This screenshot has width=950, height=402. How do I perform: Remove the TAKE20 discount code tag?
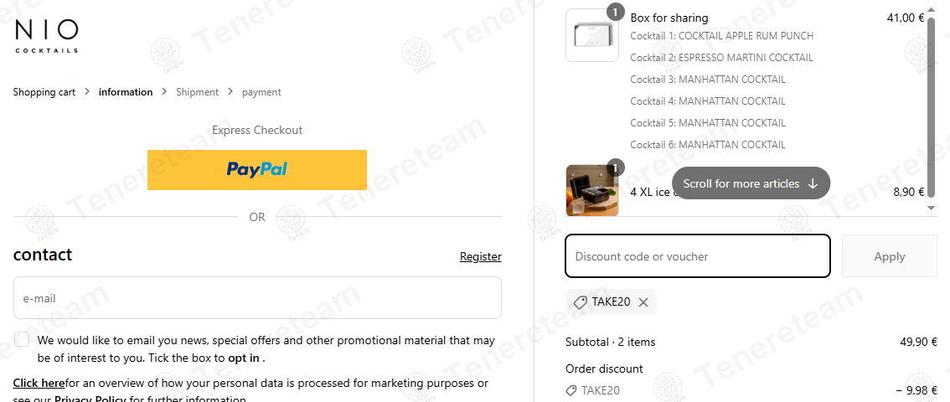click(643, 302)
